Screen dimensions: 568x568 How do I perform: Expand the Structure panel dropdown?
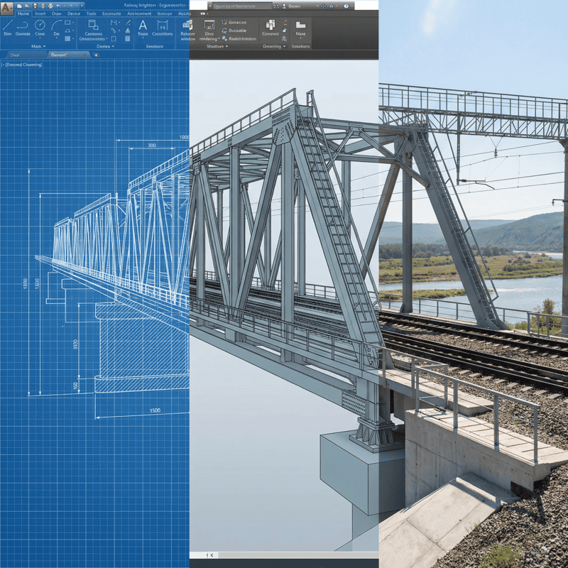(x=226, y=46)
